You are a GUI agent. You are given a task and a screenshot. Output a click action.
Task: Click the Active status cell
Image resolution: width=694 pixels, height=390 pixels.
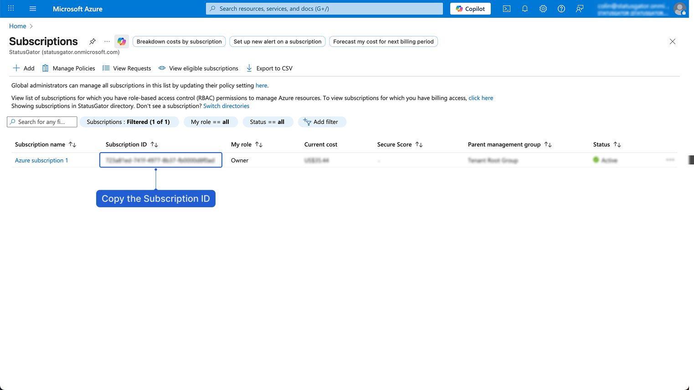click(605, 160)
